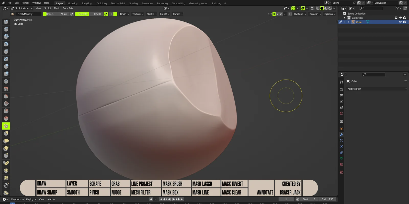Select the Multi-plane Scrape brush tool

point(6,119)
